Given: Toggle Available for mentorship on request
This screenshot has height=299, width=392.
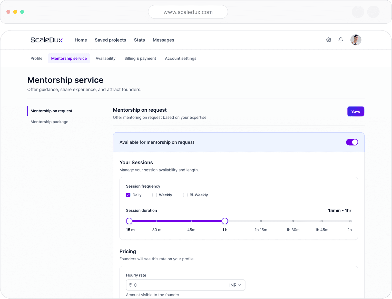Looking at the screenshot, I should click(x=352, y=142).
